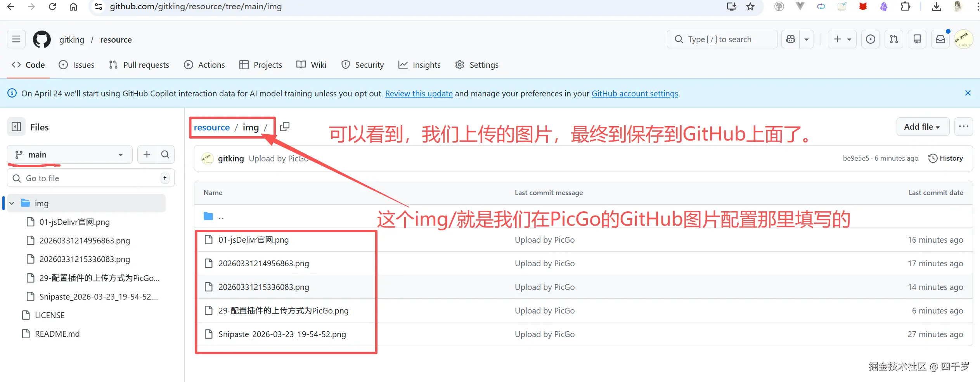Dismiss the Copilot data training banner

coord(968,93)
